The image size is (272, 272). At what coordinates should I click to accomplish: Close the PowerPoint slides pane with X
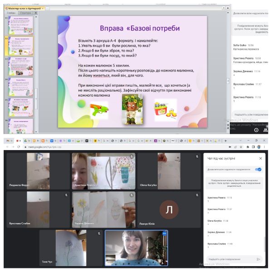coord(36,13)
